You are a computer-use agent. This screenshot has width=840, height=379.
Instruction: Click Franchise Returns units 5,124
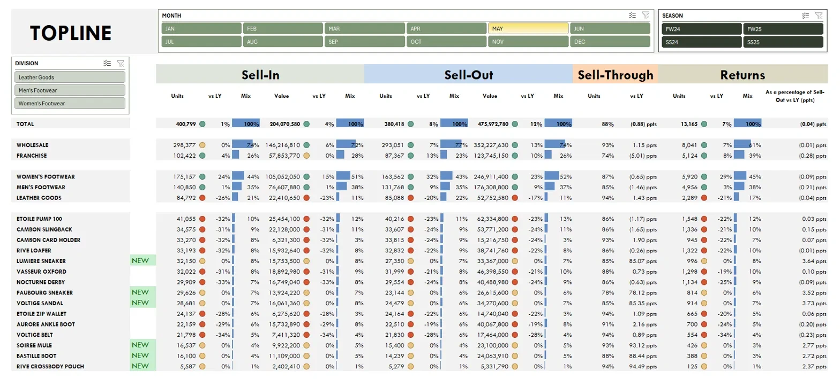coord(691,156)
